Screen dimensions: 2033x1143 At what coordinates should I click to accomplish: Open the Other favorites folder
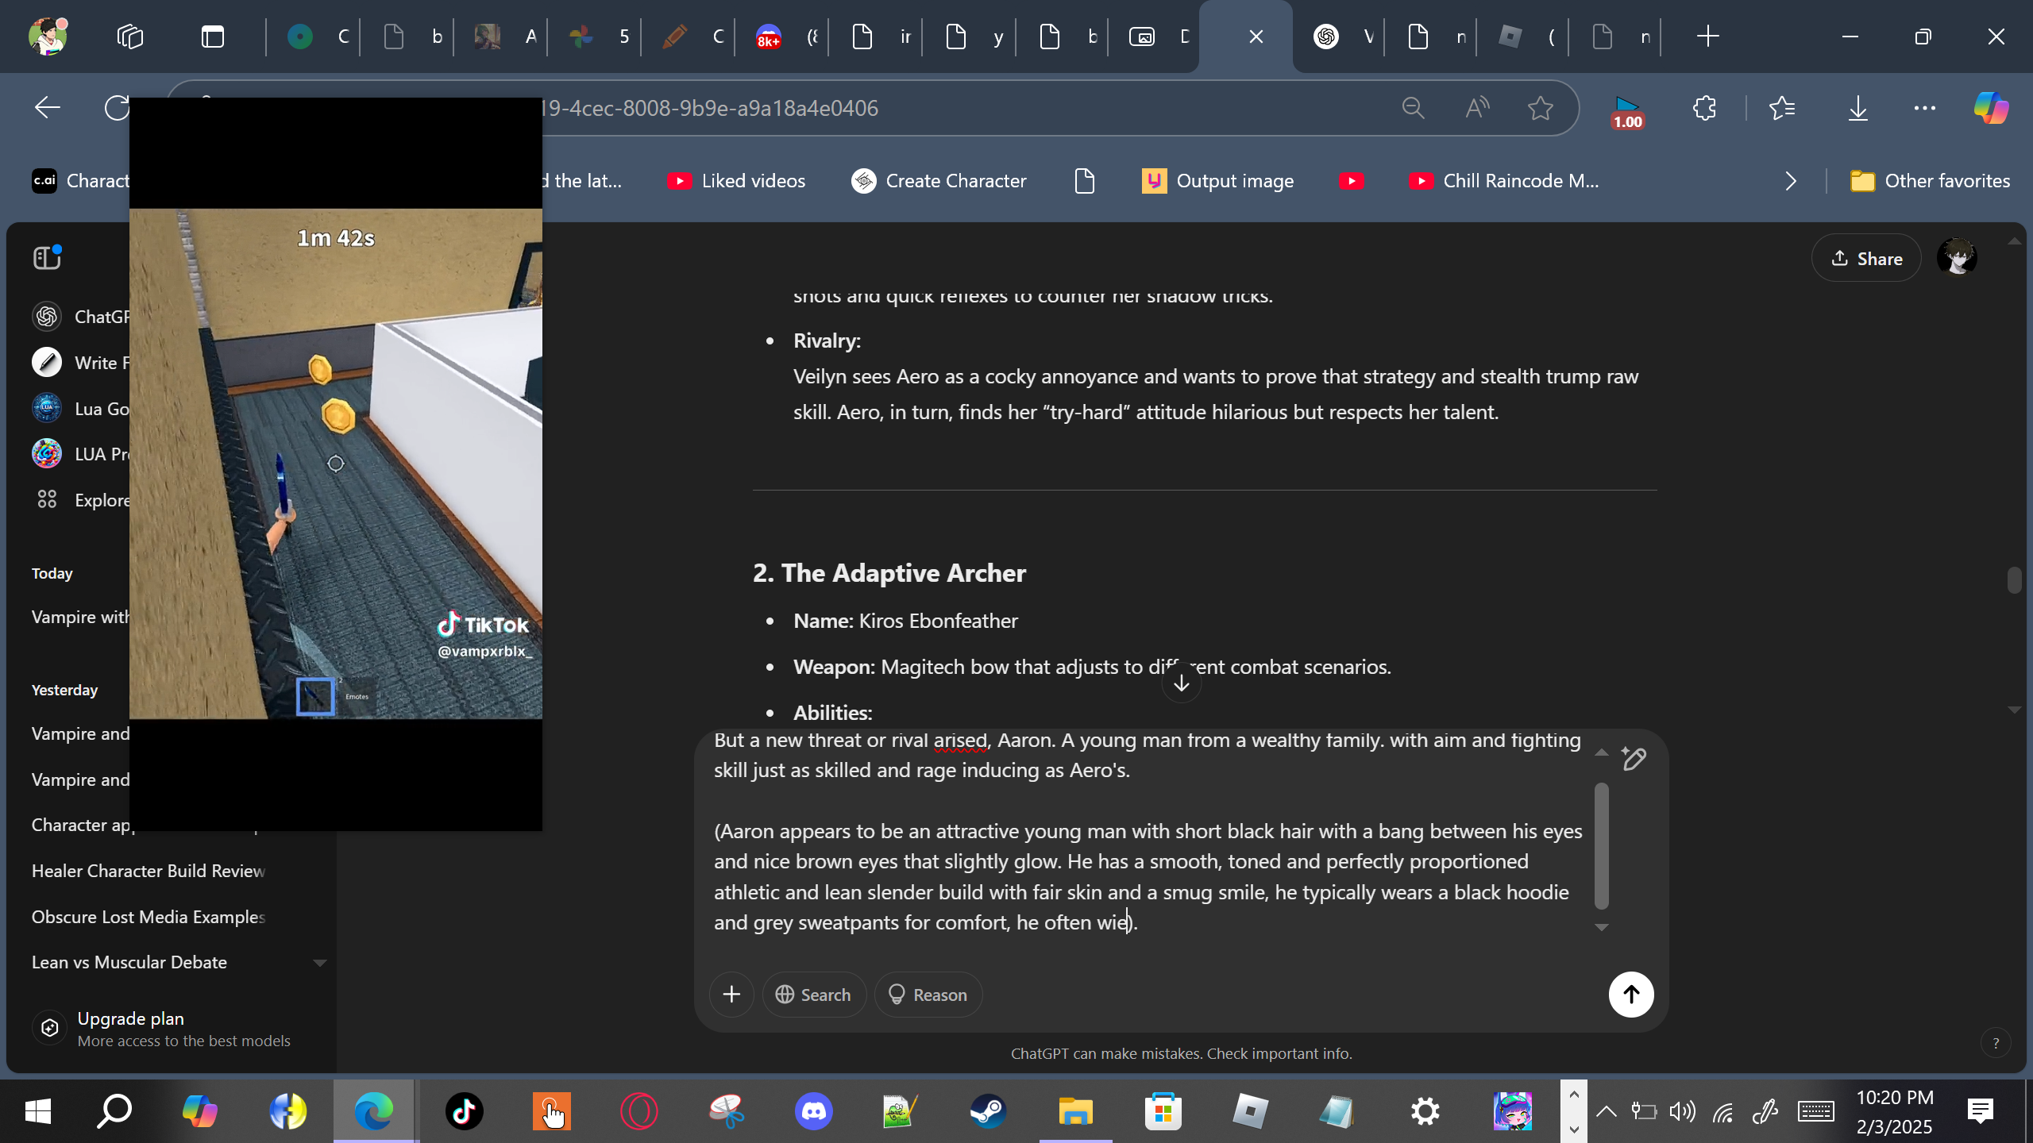[x=1930, y=181]
